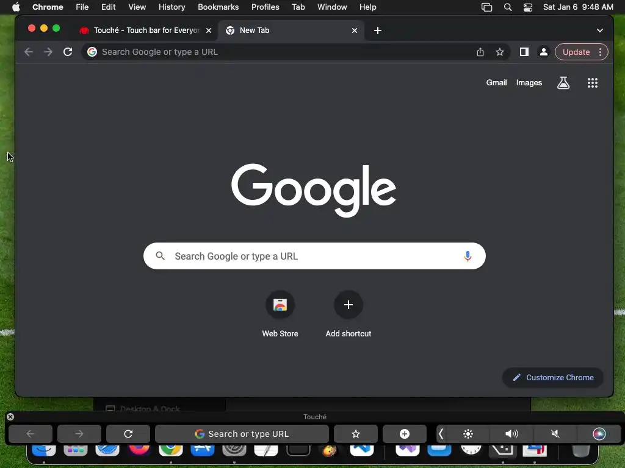Click the Google search box on the page
625x468 pixels.
[314, 256]
